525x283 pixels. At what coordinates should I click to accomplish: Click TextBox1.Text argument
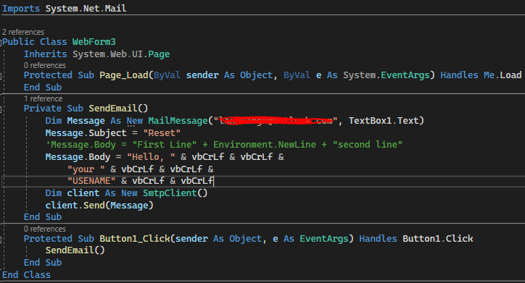click(384, 121)
